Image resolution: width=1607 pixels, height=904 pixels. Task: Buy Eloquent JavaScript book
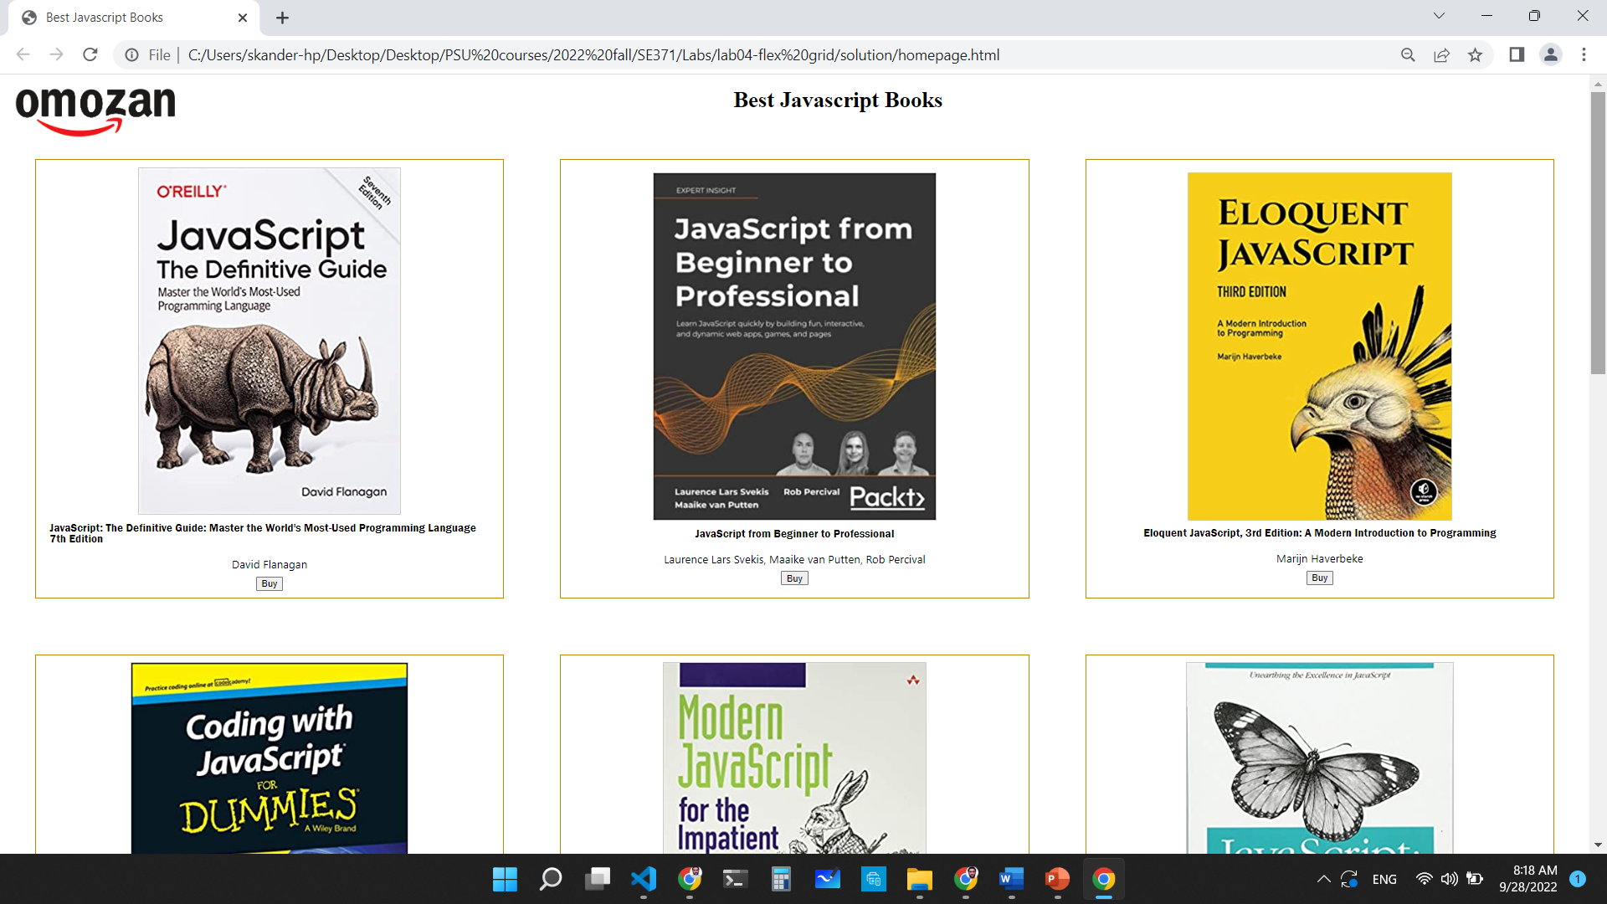[1319, 578]
